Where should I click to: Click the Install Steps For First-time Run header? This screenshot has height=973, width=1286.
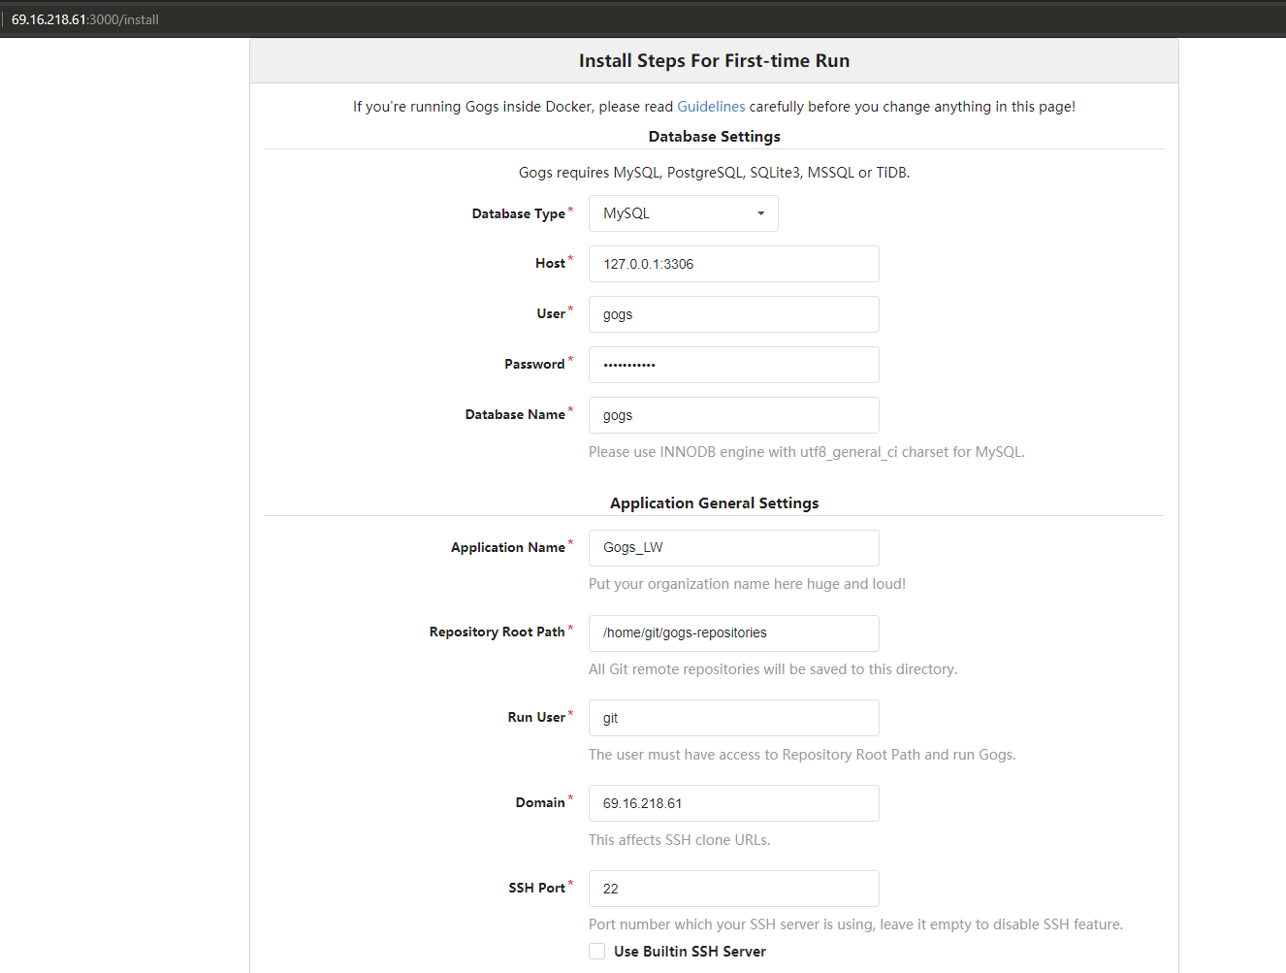tap(714, 60)
